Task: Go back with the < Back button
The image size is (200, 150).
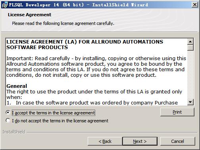Action: pos(105,141)
